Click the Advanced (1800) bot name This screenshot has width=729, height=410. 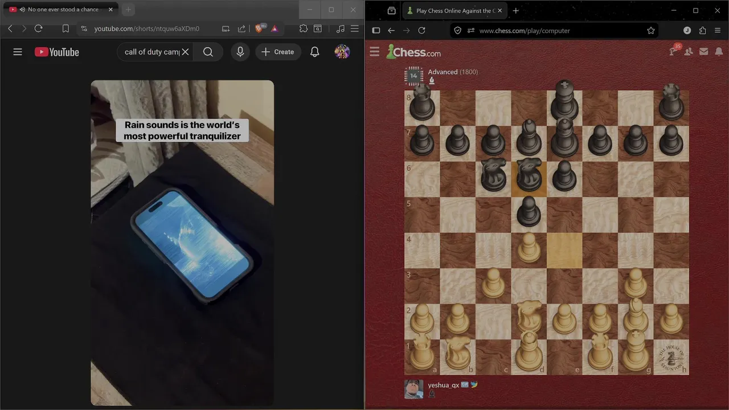tap(453, 72)
